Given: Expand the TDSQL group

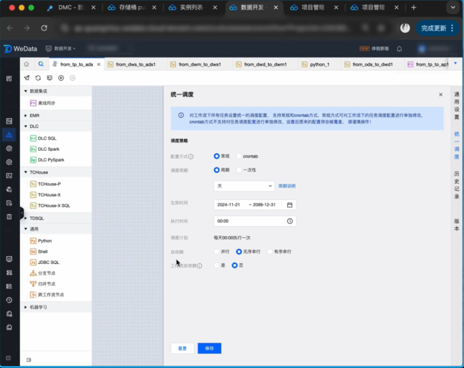Looking at the screenshot, I should (x=25, y=218).
